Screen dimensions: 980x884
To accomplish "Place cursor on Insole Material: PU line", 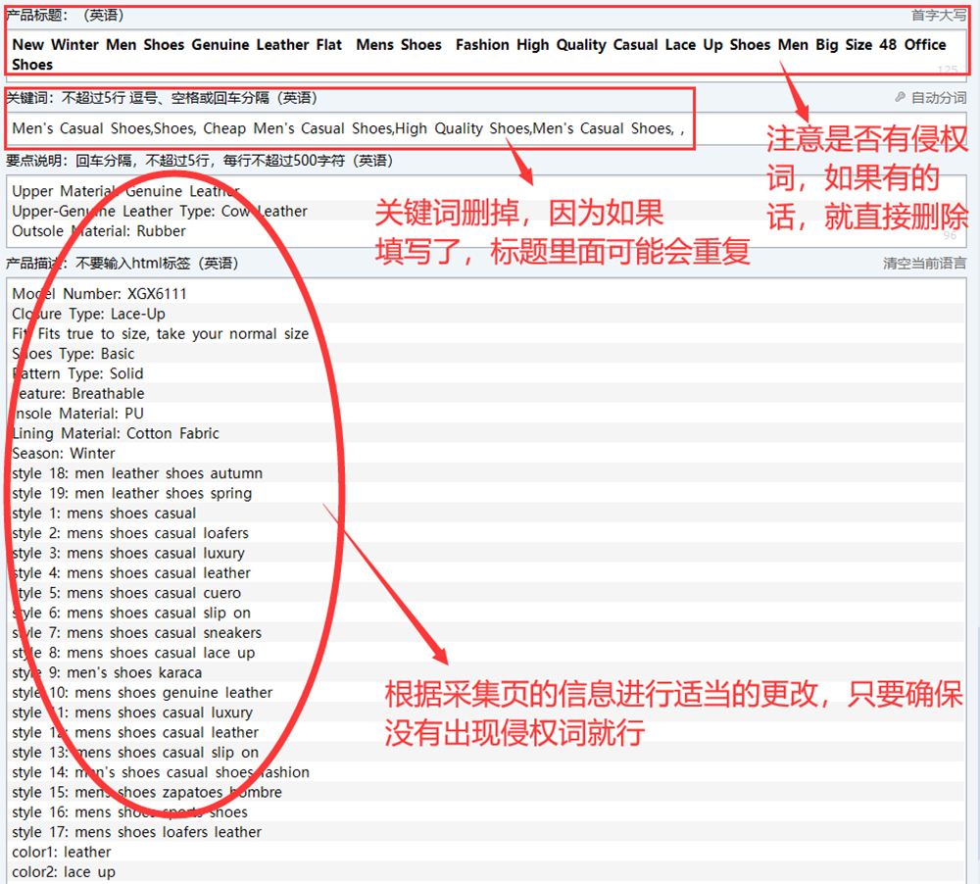I will [78, 414].
